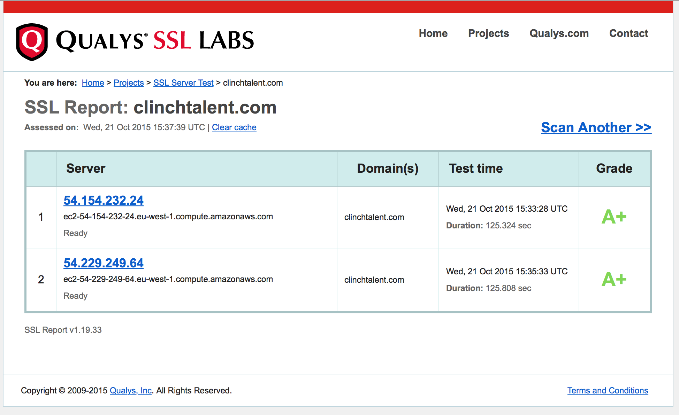Click row number 1 cell
The height and width of the screenshot is (415, 679).
click(41, 217)
